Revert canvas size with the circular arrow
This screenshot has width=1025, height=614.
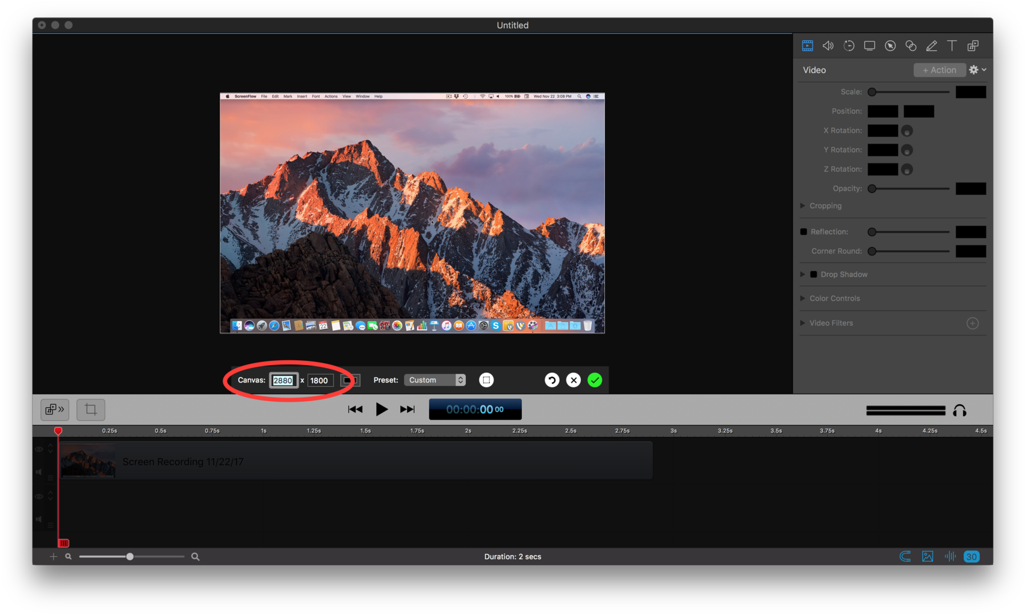pos(552,380)
